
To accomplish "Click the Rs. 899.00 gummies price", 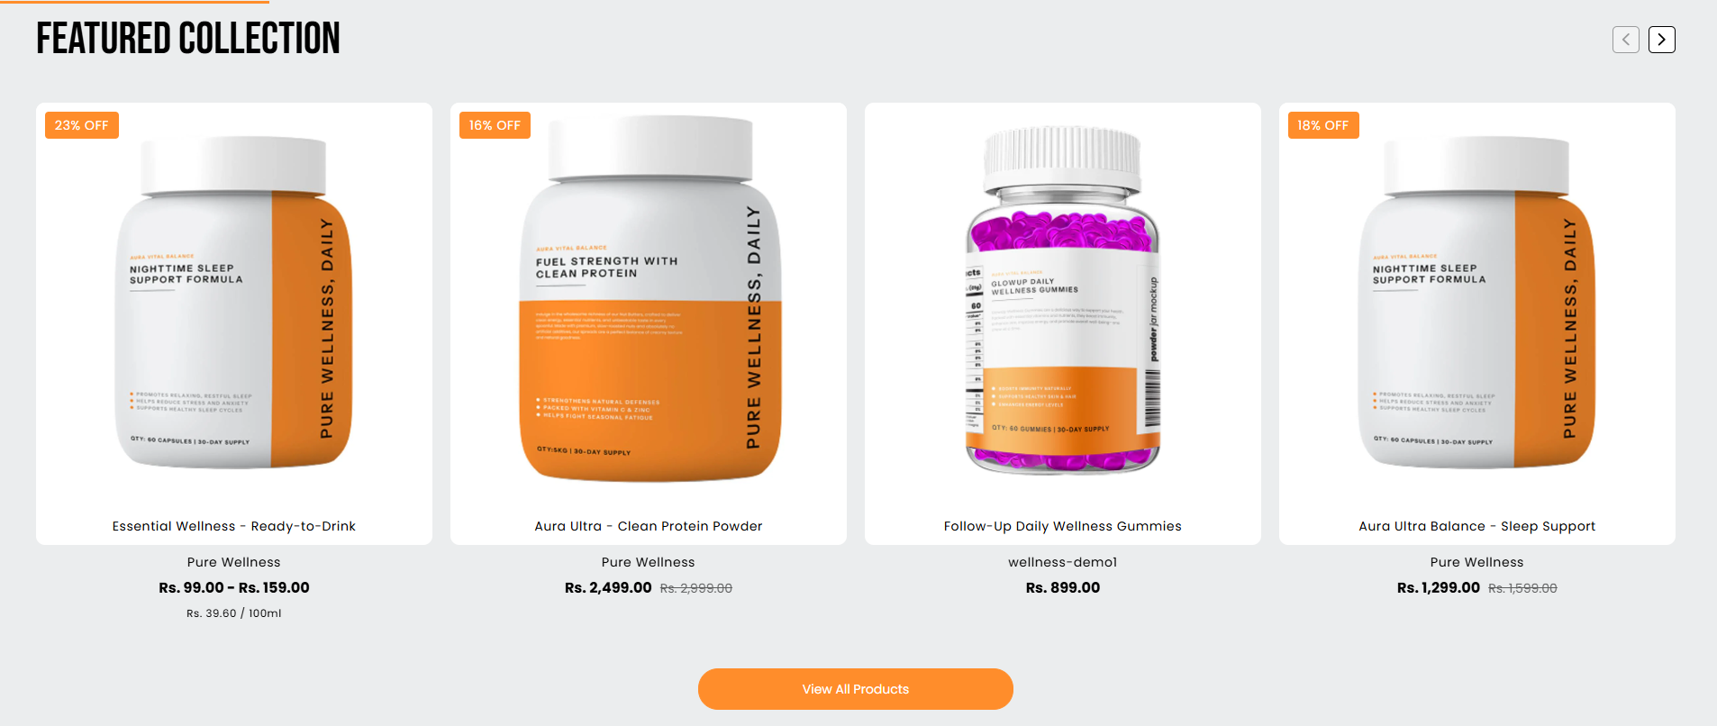I will (1063, 587).
